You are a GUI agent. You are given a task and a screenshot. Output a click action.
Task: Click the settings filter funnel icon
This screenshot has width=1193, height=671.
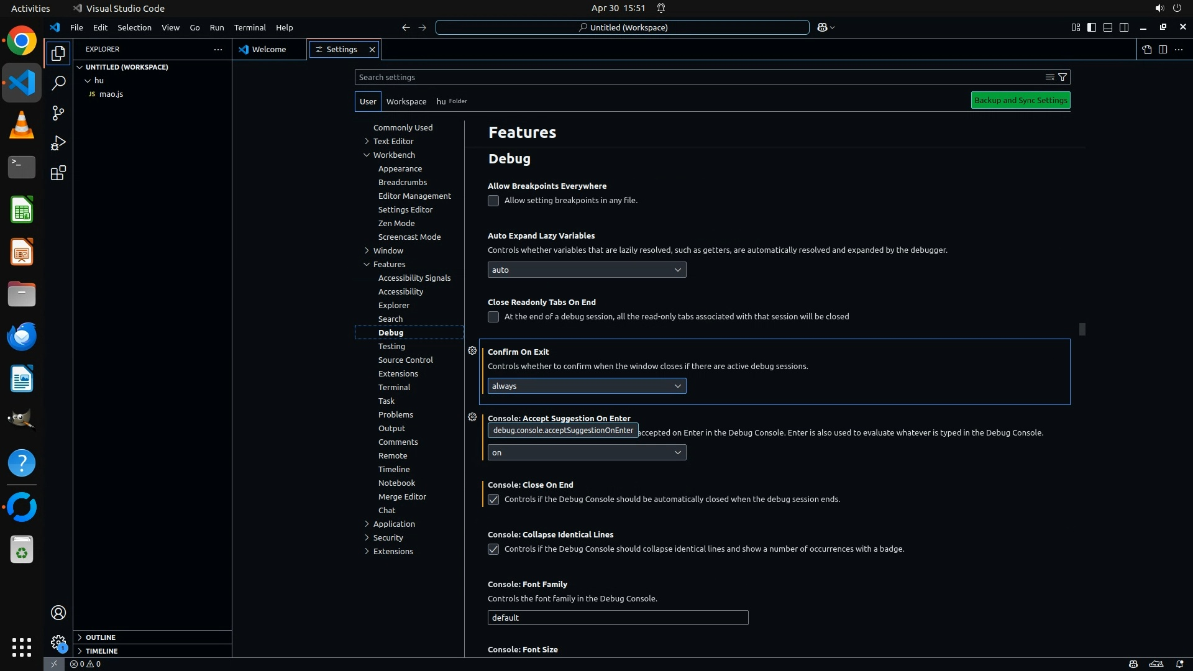pos(1063,77)
